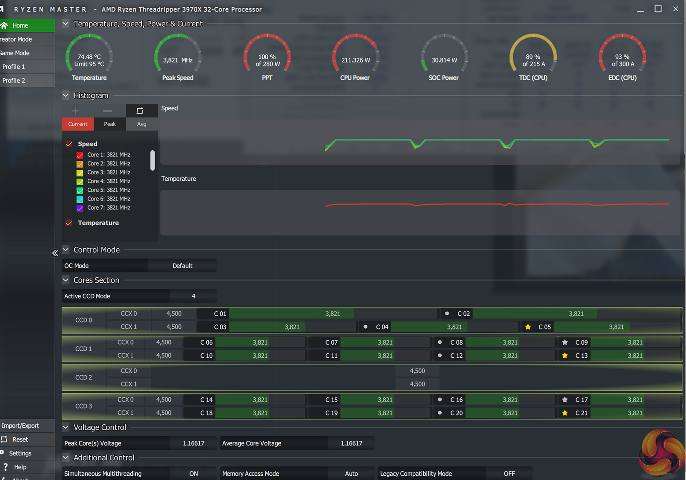This screenshot has height=480, width=686.
Task: Open Profile 1 in the sidebar
Action: pyautogui.click(x=14, y=67)
